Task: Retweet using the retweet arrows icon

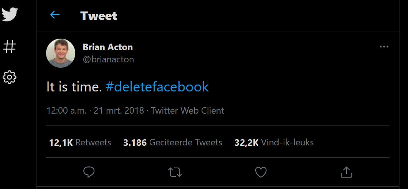Action: pyautogui.click(x=175, y=172)
